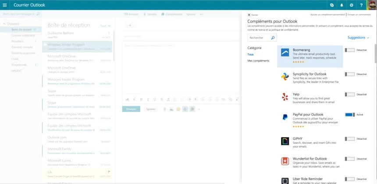Open the Courrier indésirable folder
The width and height of the screenshot is (377, 184).
pos(23,35)
